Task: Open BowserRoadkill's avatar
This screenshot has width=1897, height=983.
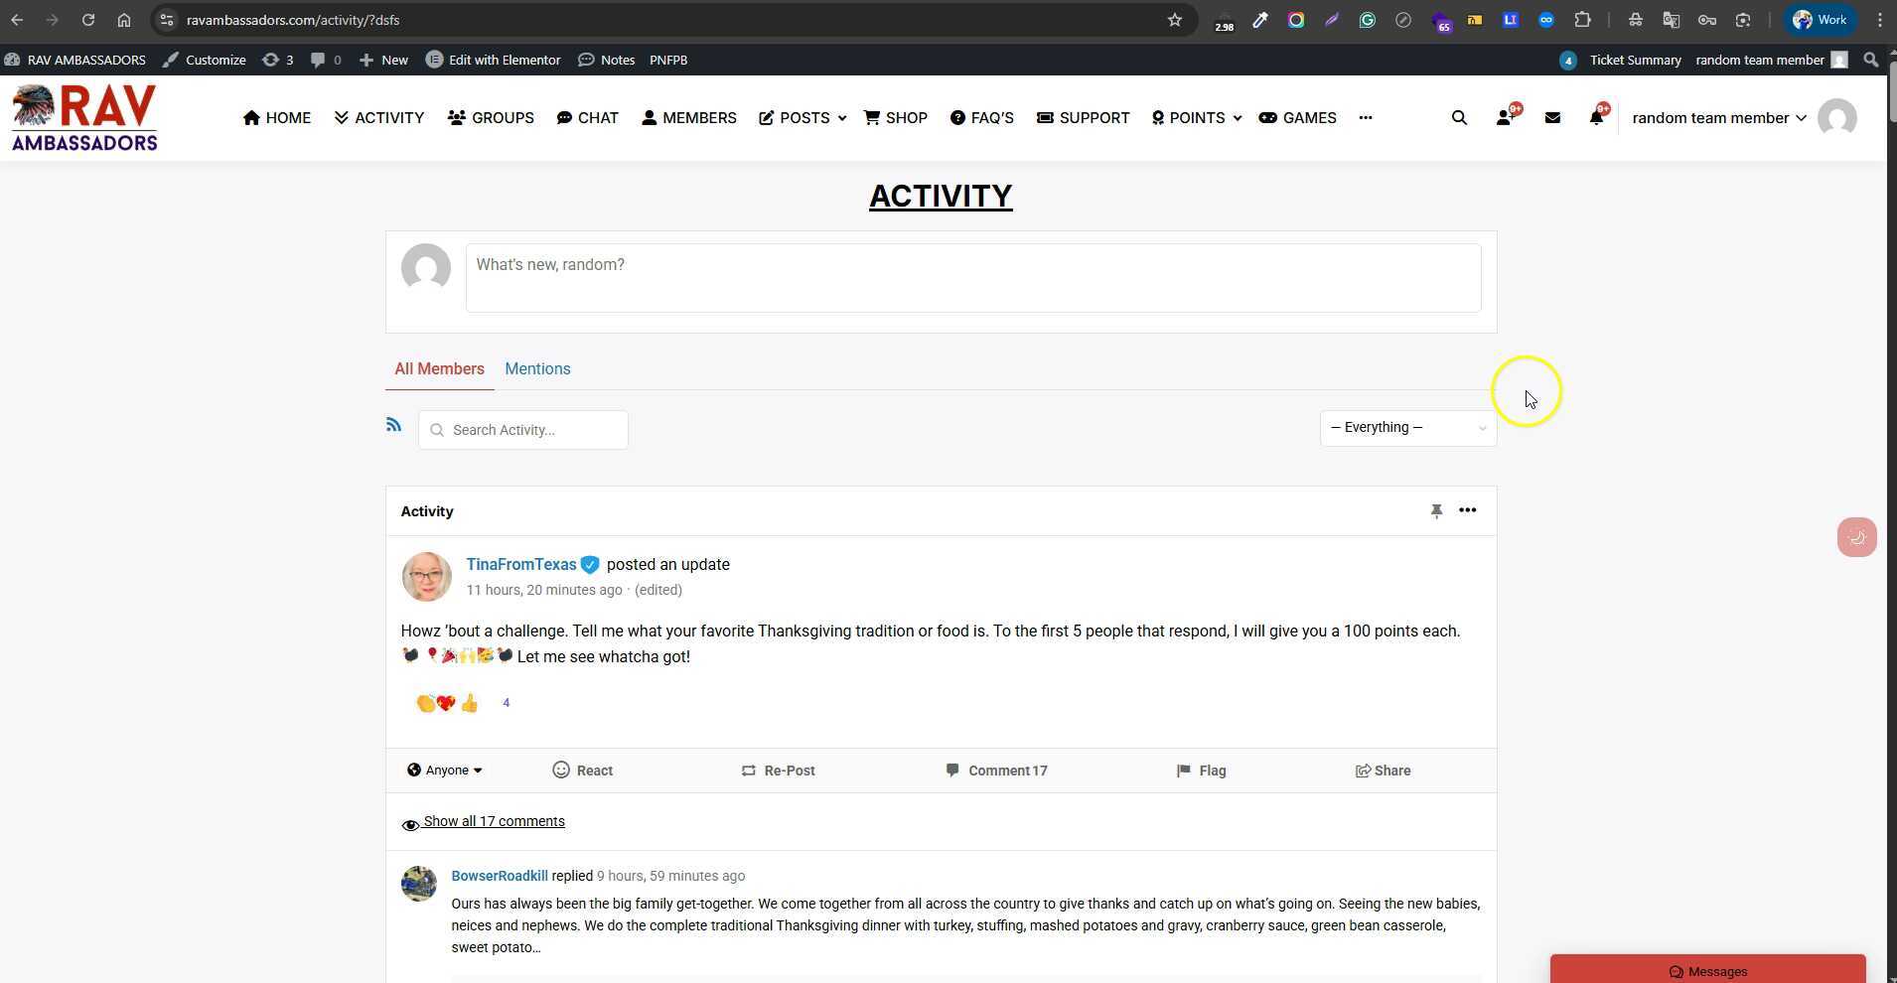Action: (418, 884)
